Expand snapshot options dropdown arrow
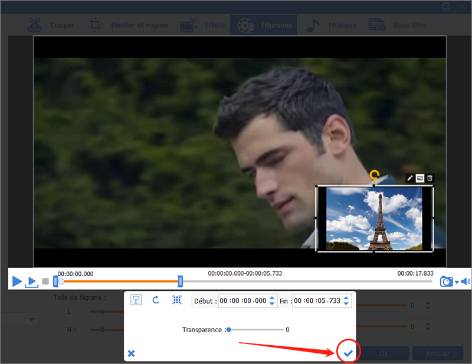The height and width of the screenshot is (364, 472). pos(457,282)
